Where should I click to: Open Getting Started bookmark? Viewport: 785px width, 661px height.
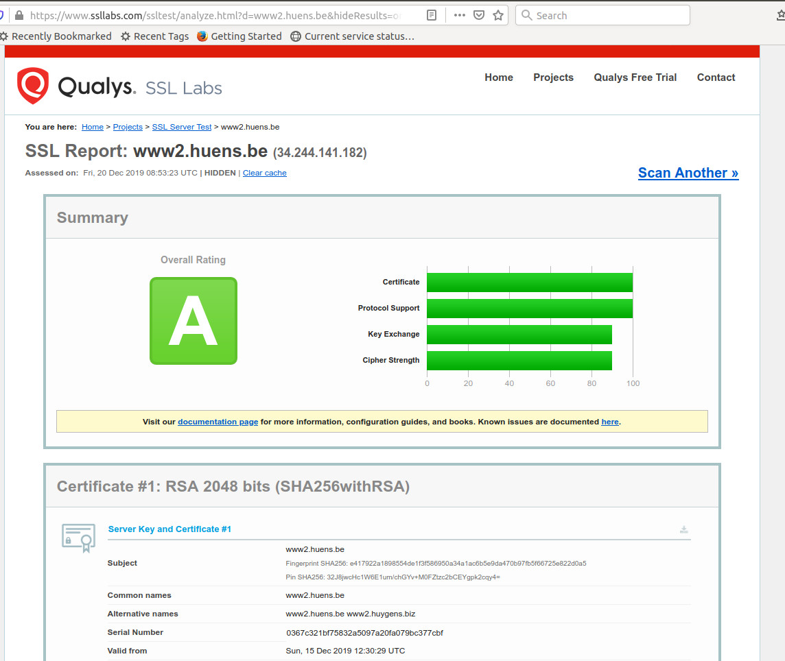239,36
